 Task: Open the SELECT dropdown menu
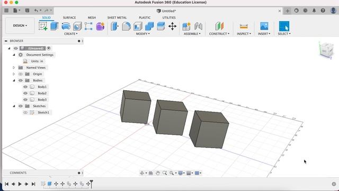coord(284,34)
